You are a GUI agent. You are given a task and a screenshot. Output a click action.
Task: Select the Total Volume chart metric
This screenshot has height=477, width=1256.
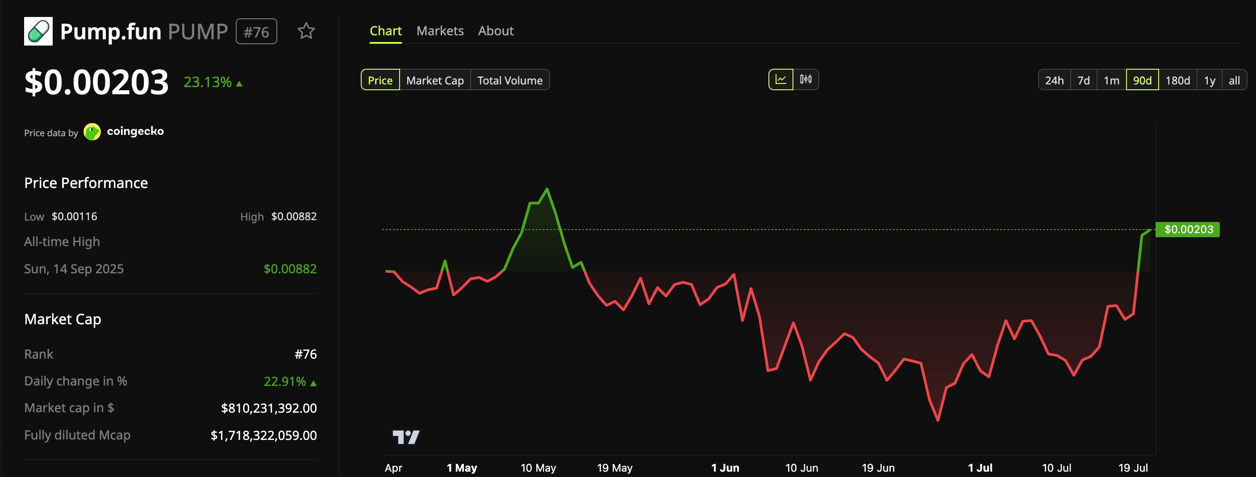(509, 80)
